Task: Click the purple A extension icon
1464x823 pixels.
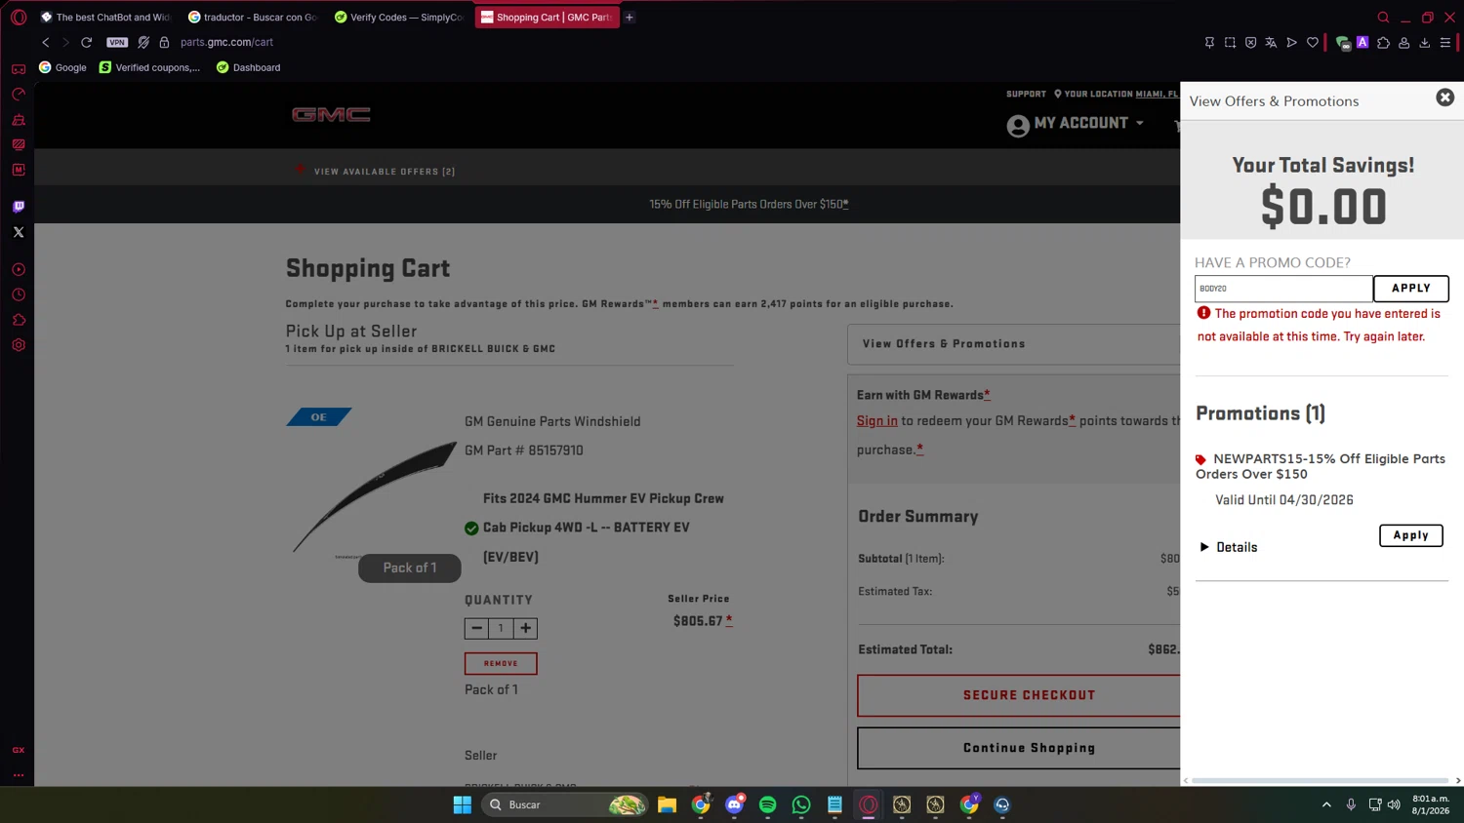Action: pyautogui.click(x=1362, y=42)
